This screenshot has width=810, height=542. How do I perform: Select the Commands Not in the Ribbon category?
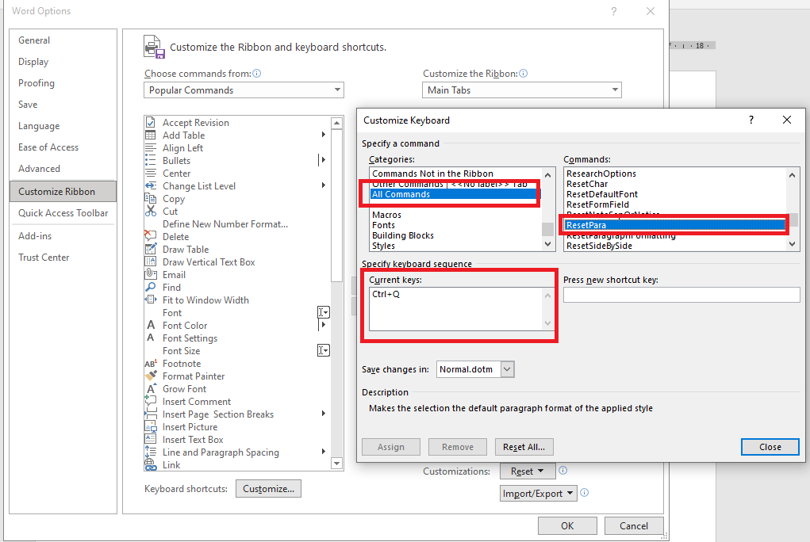pyautogui.click(x=433, y=174)
